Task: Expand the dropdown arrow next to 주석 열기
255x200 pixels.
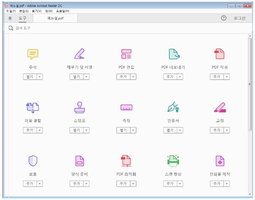Action: [x=40, y=77]
